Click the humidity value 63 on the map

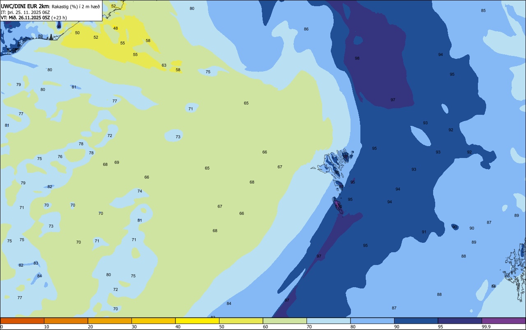pos(164,65)
